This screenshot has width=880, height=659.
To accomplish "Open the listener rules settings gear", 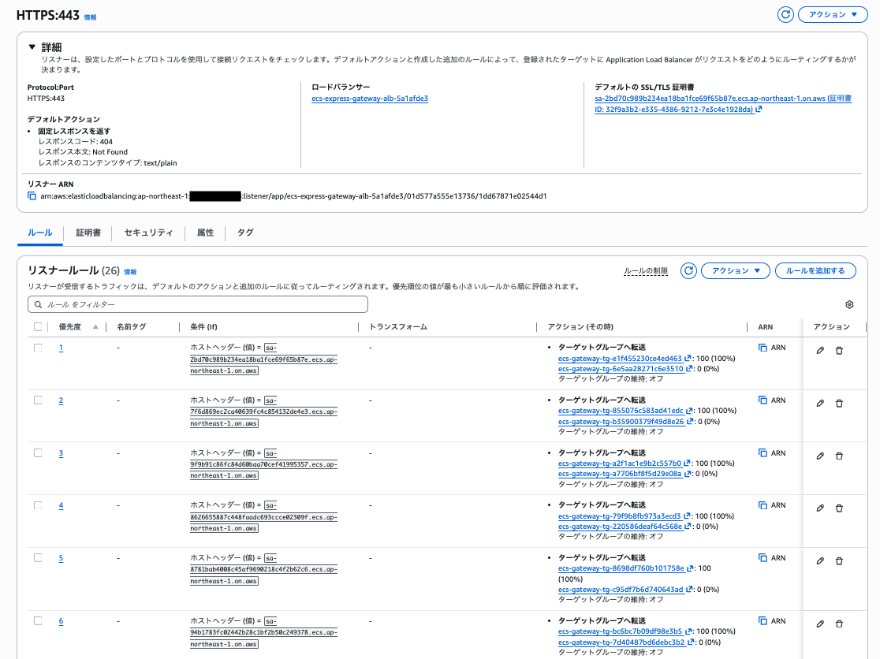I will (x=849, y=304).
